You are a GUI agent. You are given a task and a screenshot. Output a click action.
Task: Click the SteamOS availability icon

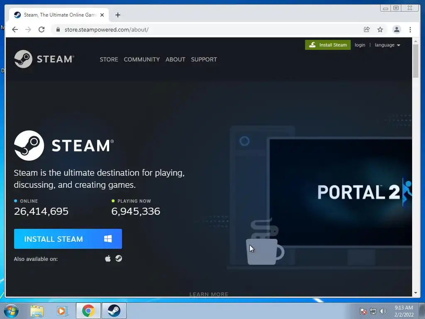coord(119,258)
